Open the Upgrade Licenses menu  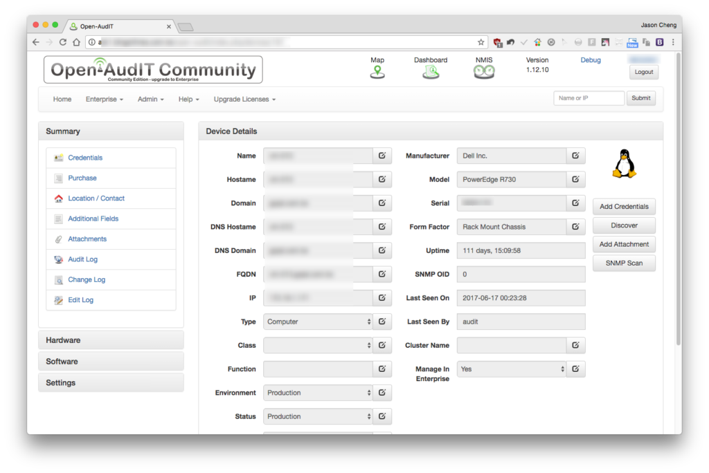[x=244, y=100]
